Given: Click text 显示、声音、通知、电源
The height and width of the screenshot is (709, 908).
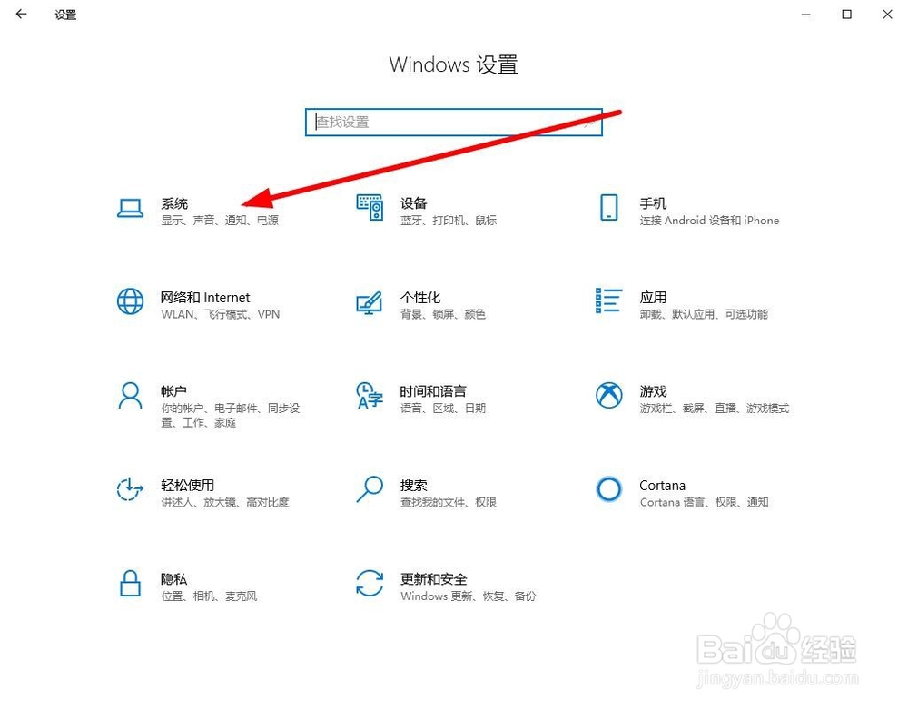Looking at the screenshot, I should (x=220, y=221).
